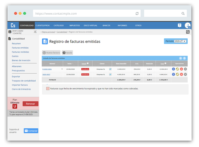Click the blue attach icon for 2020-0037
This screenshot has width=199, height=147.
pyautogui.click(x=174, y=74)
